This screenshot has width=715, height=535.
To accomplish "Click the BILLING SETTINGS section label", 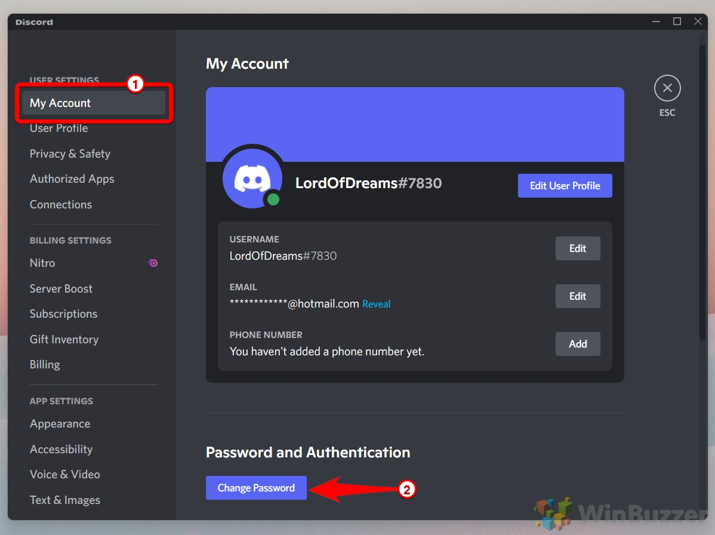I will coord(70,241).
